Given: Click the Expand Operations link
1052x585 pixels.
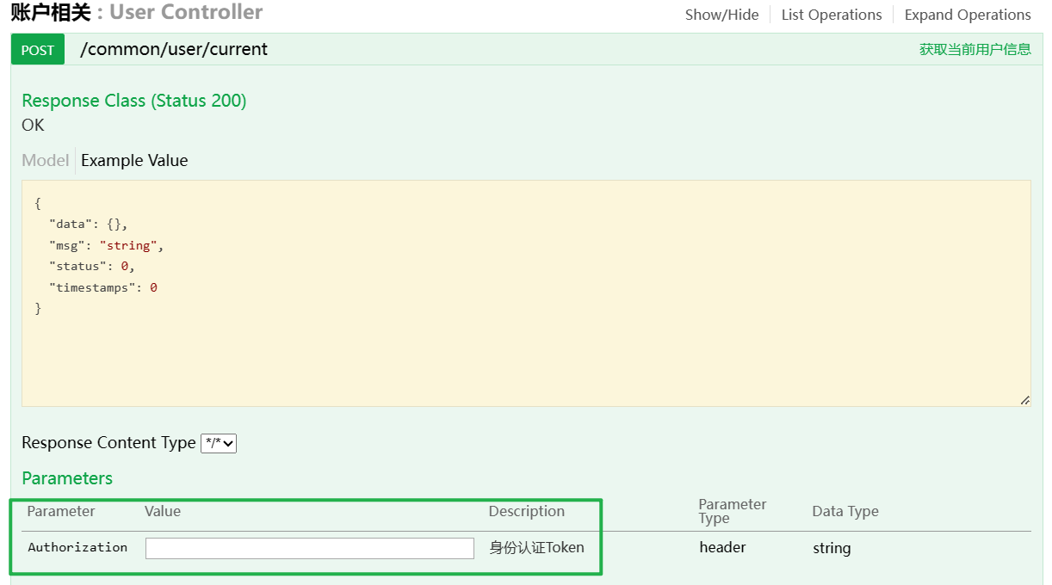Looking at the screenshot, I should coord(967,15).
